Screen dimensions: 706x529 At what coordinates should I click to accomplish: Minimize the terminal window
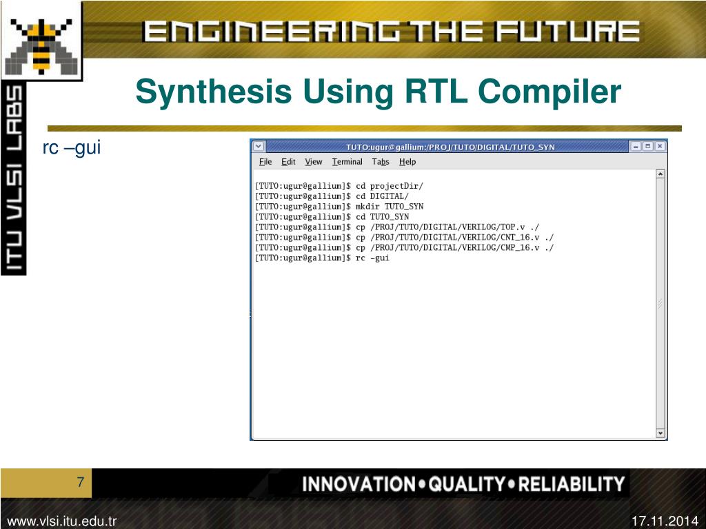click(x=636, y=146)
